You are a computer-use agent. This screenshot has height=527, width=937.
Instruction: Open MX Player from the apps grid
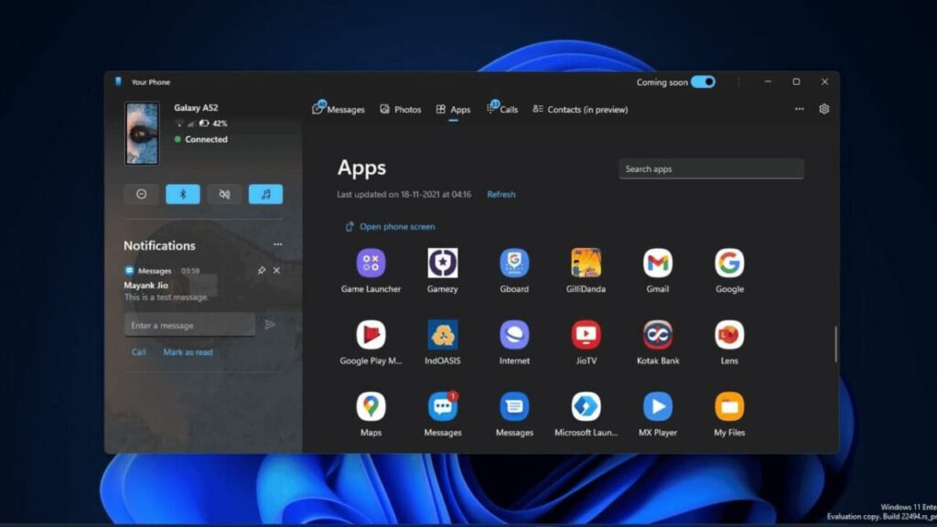[x=657, y=406]
